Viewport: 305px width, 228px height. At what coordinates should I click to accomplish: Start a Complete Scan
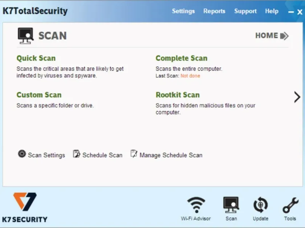click(181, 58)
